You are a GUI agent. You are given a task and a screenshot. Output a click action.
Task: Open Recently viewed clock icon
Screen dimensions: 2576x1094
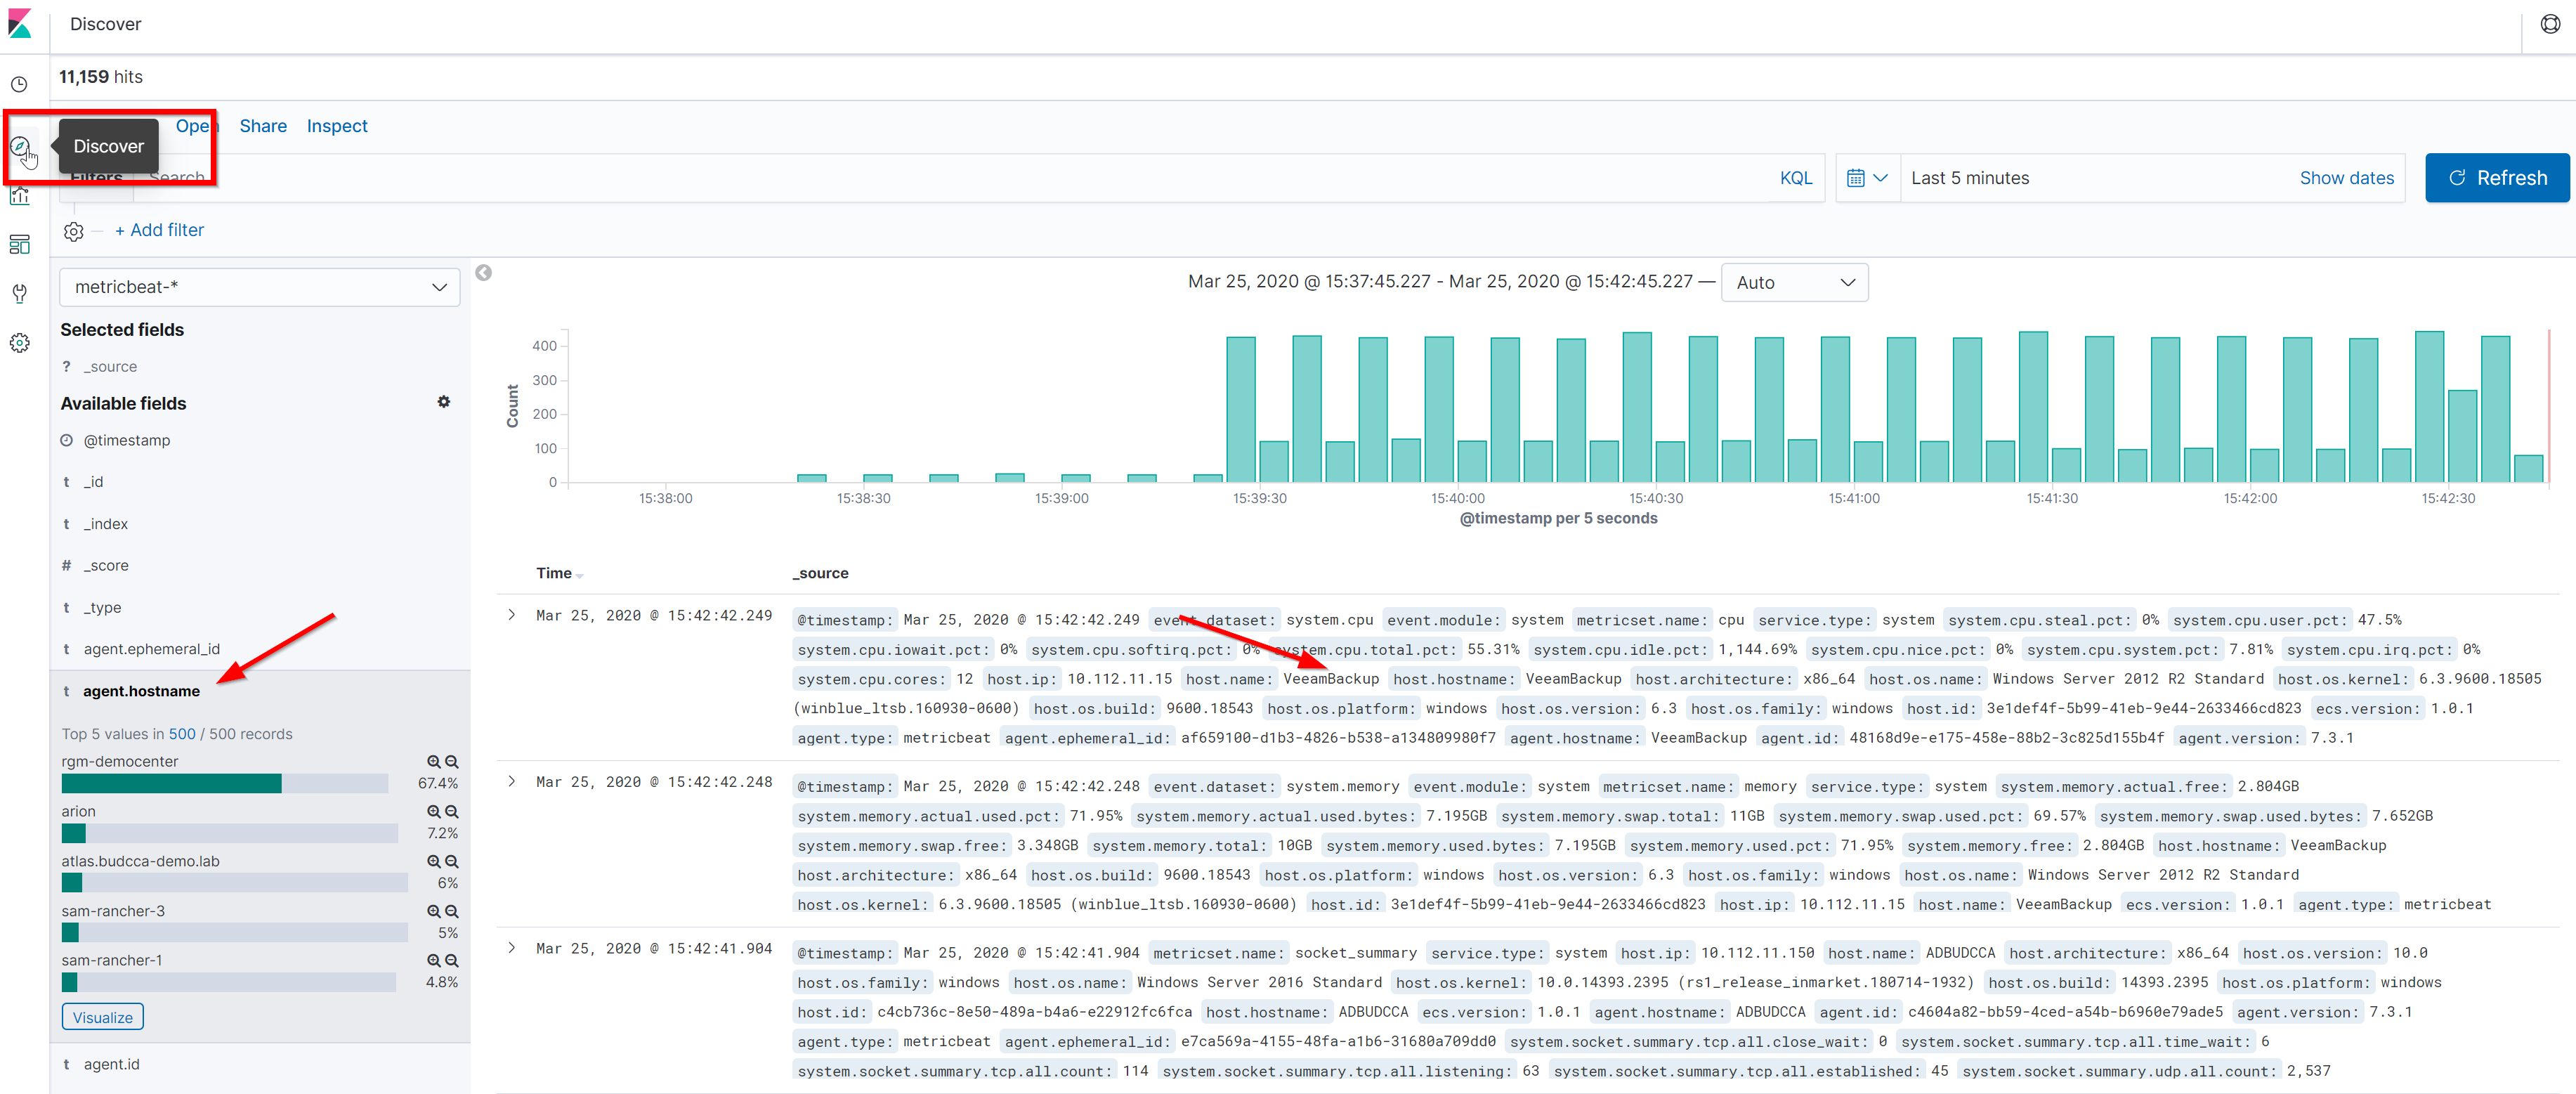coord(19,85)
